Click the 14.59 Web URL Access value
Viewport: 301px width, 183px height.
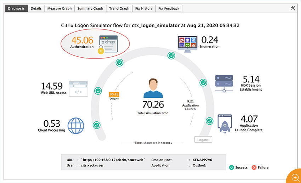tap(52, 86)
